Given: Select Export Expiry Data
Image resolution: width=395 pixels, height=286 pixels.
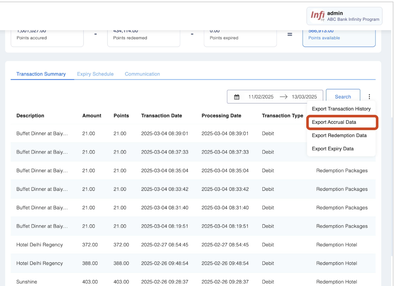Looking at the screenshot, I should pos(333,149).
